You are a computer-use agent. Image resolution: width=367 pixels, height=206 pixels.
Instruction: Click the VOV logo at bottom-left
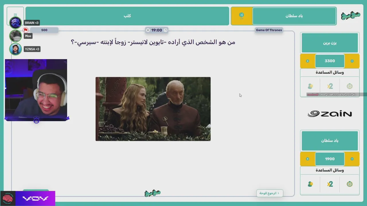(36, 199)
